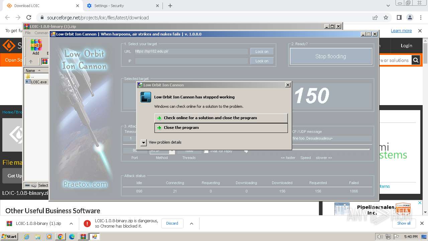Open the attack Method dropdown in LOIC
The width and height of the screenshot is (428, 241).
pos(172,151)
